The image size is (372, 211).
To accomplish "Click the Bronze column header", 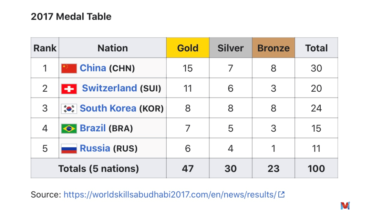I will (273, 48).
